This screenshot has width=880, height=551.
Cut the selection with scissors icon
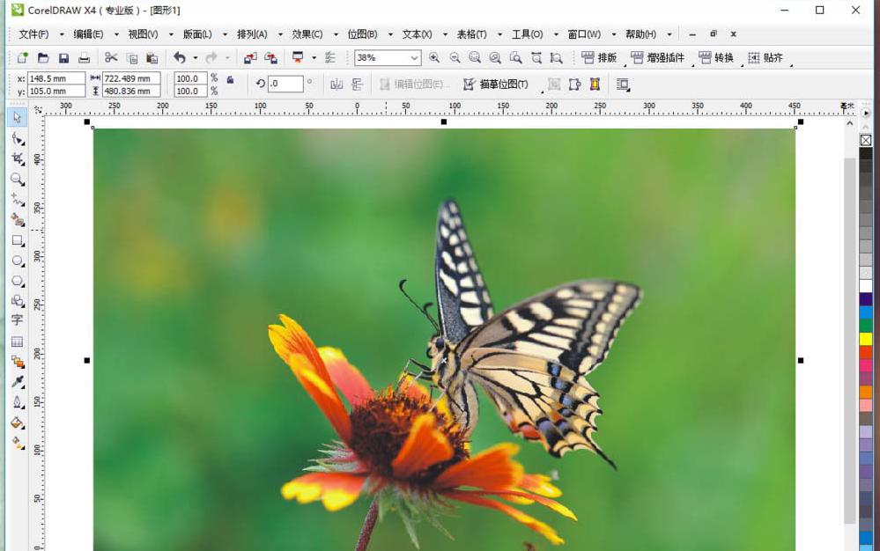pyautogui.click(x=111, y=58)
